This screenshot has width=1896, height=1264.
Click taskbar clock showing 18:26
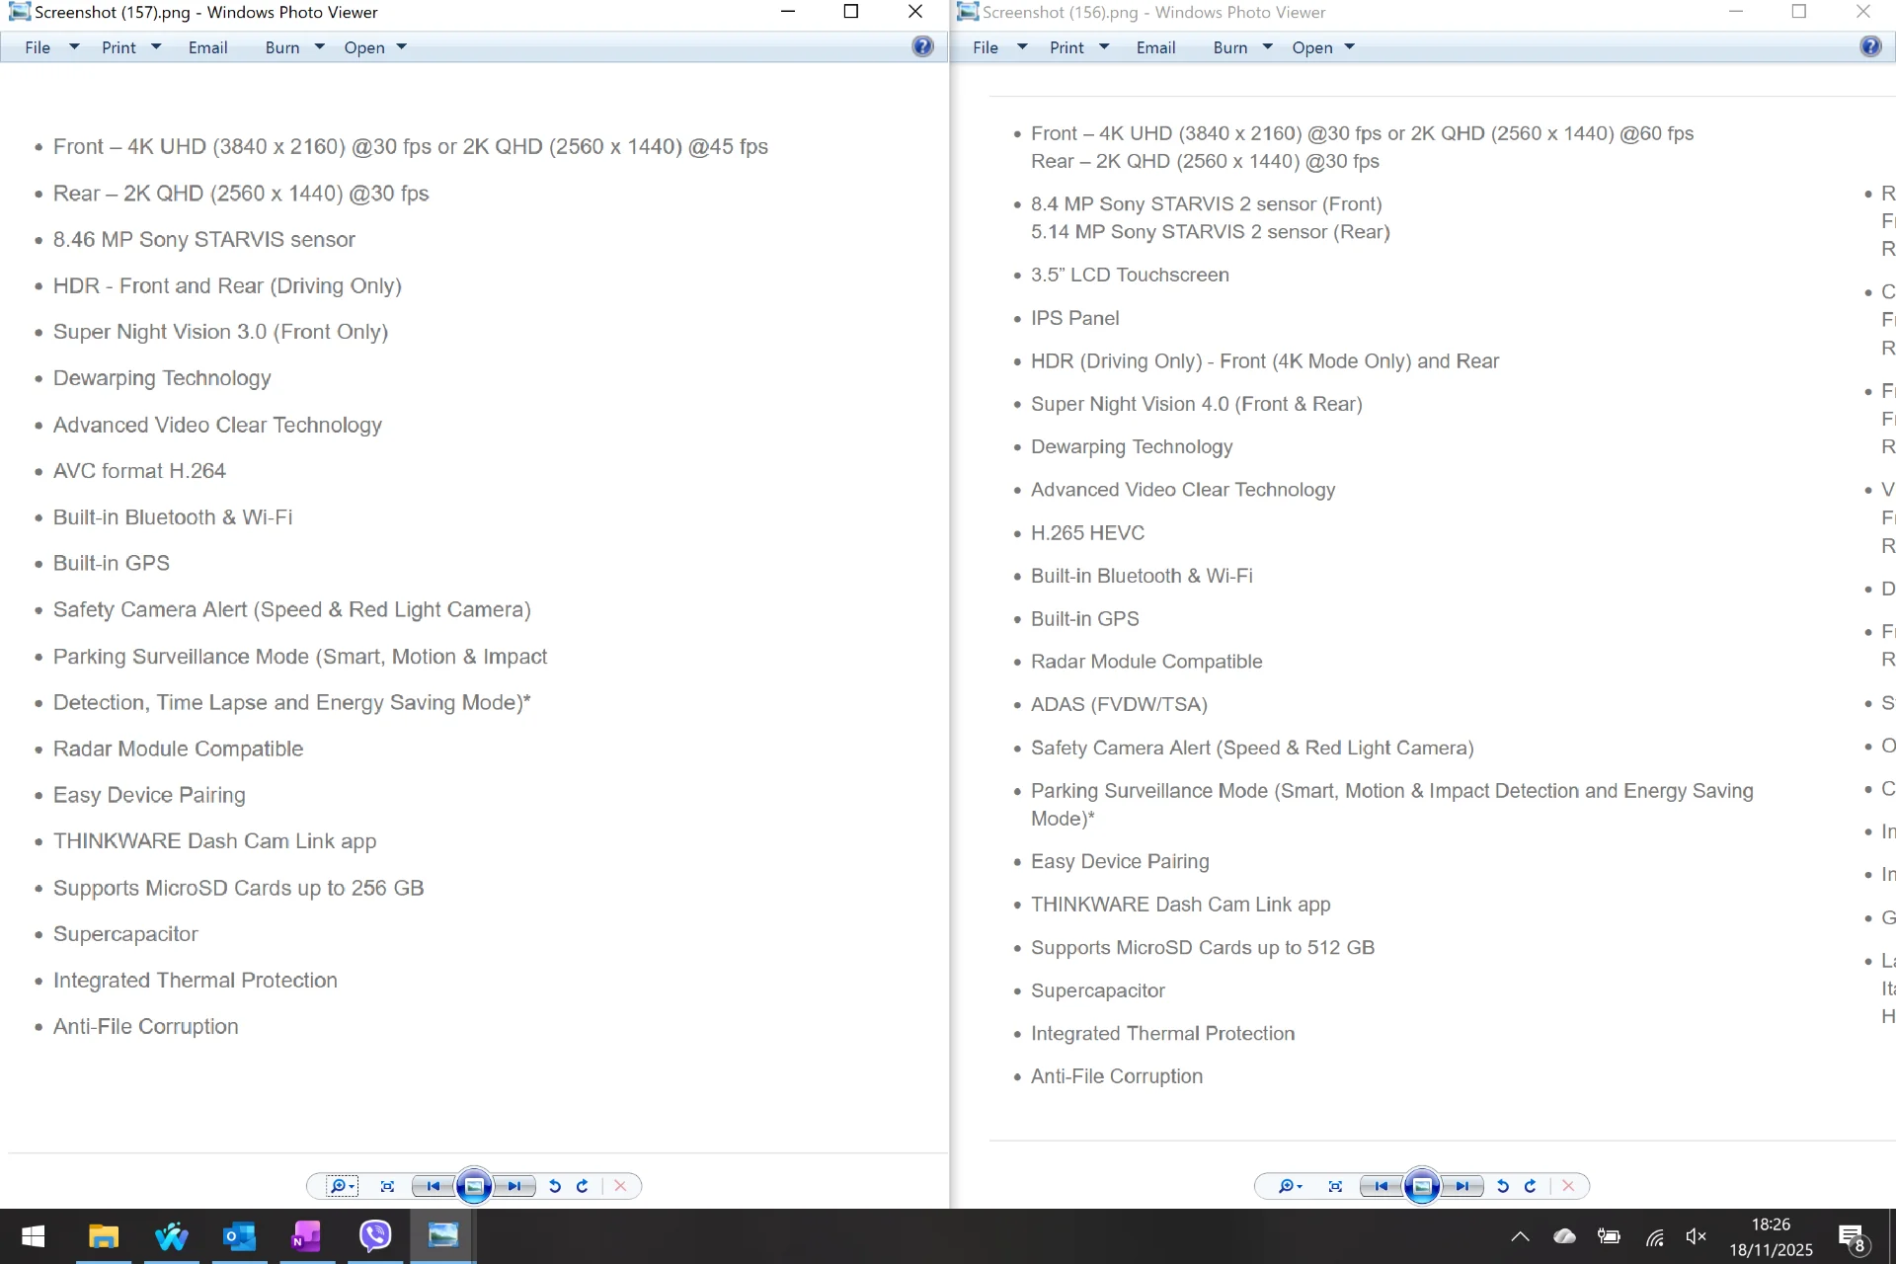tap(1771, 1236)
